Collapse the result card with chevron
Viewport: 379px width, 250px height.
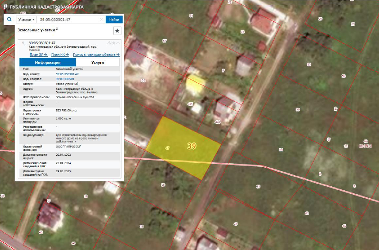pyautogui.click(x=118, y=43)
